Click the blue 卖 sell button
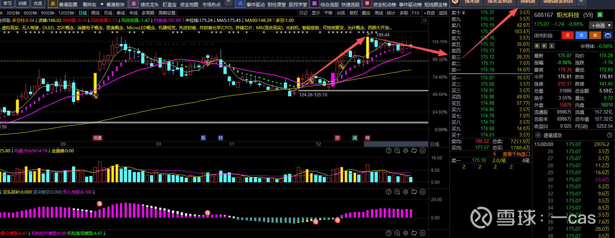 coord(581,35)
